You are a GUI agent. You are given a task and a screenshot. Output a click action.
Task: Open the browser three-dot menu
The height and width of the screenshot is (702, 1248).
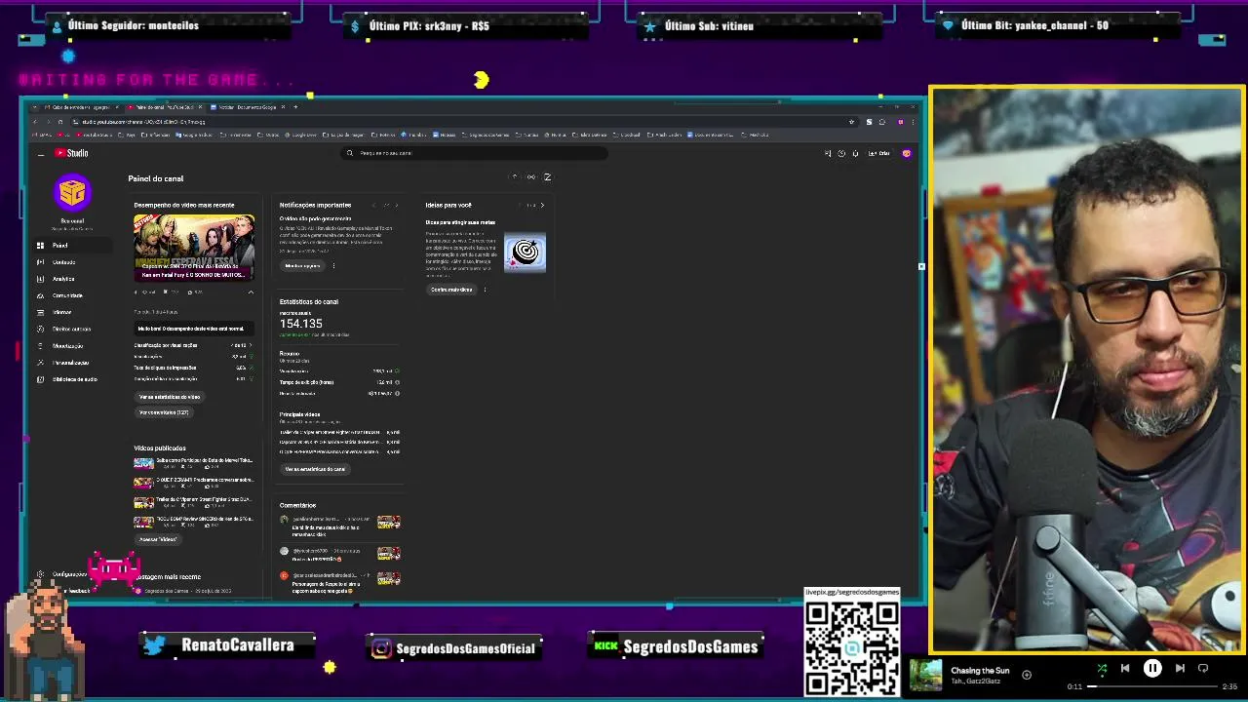click(915, 122)
